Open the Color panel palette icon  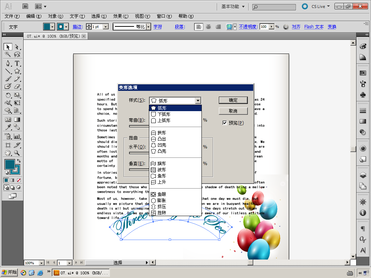[x=363, y=46]
